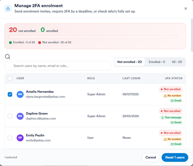The width and height of the screenshot is (193, 166).
Task: Click the red Not enrolled legend swatch
Action: click(40, 43)
